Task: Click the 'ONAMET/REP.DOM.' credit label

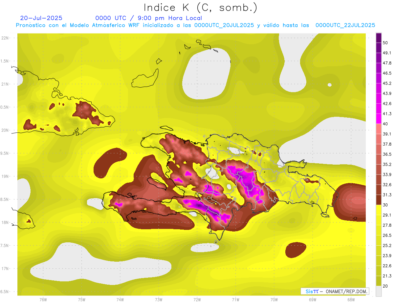Action: click(x=346, y=291)
